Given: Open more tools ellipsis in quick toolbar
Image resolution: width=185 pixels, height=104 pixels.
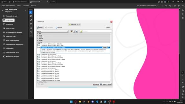Looking at the screenshot, I should (31, 35).
